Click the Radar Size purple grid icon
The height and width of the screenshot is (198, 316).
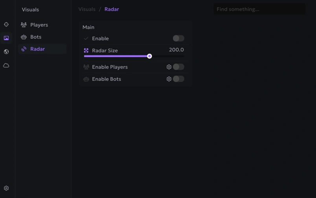(x=86, y=50)
